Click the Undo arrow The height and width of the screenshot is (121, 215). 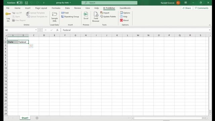click(31, 3)
